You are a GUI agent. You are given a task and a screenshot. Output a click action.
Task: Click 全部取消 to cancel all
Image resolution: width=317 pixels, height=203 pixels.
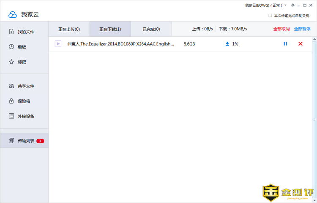[x=281, y=29]
